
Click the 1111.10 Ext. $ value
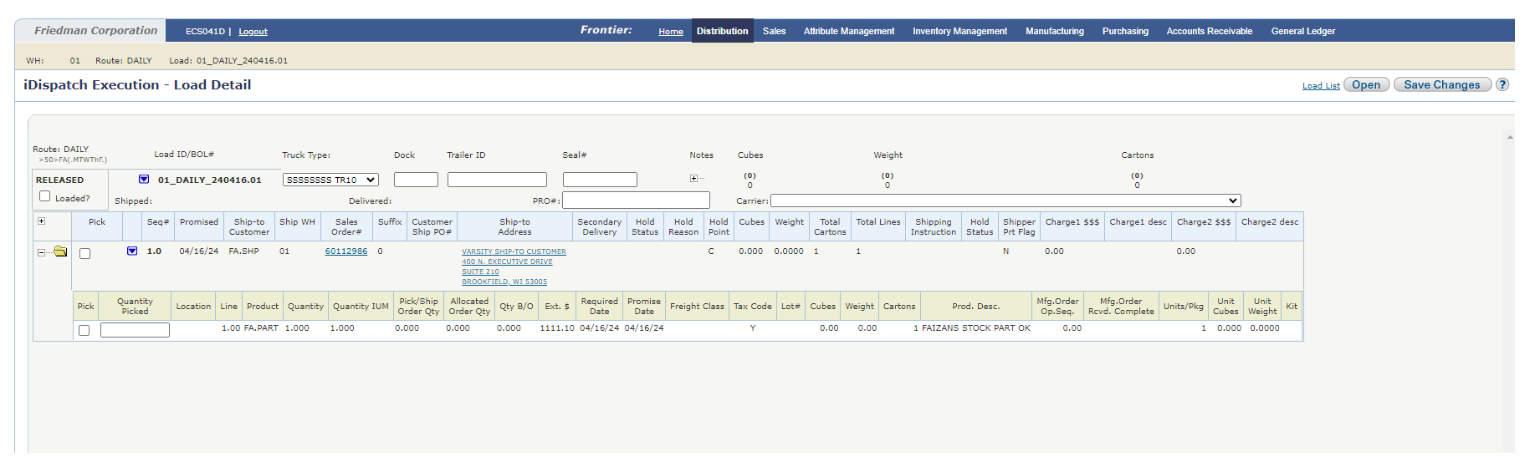(x=557, y=328)
